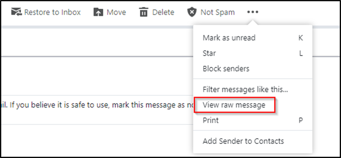The image size is (341, 158).
Task: Select Add Sender to Contacts
Action: [243, 141]
